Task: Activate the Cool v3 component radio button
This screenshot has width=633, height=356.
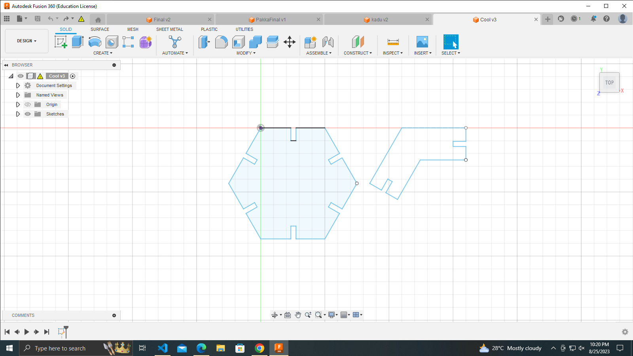Action: [x=73, y=76]
